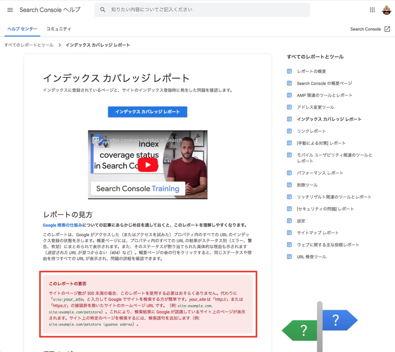Go to すべてのレポートとツール breadcrumb
The height and width of the screenshot is (352, 395).
[x=29, y=45]
